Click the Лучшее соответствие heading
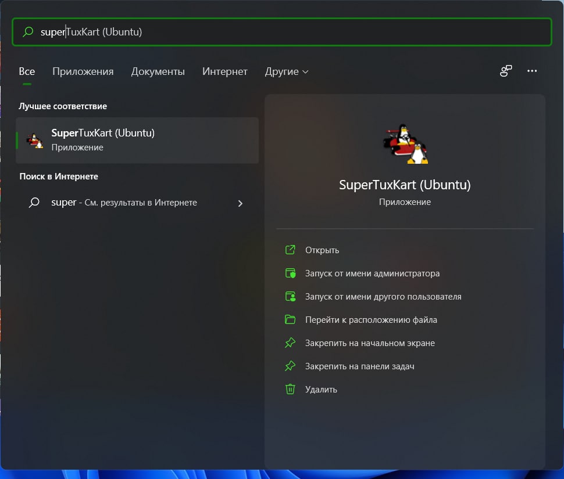The image size is (564, 479). (63, 106)
